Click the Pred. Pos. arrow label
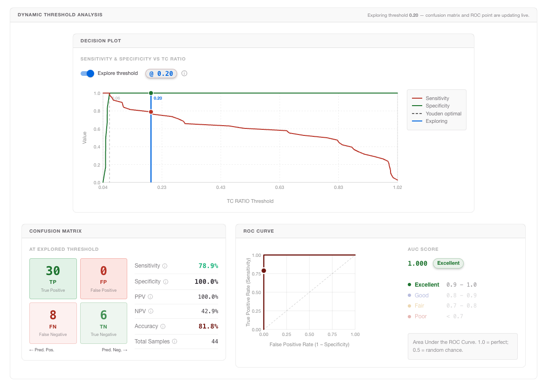This screenshot has width=549, height=389. [x=41, y=350]
